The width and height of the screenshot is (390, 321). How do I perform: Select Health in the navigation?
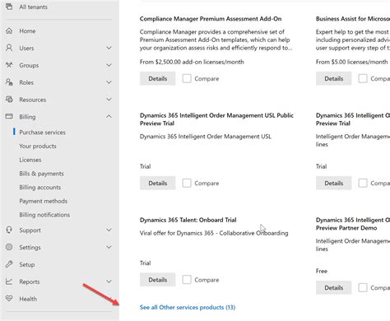(x=28, y=299)
